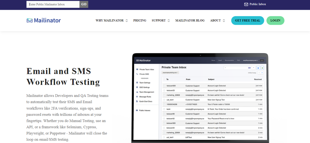This screenshot has height=143, width=310.
Task: Click the envelope icon beside Public Inbox
Action: point(246,4)
